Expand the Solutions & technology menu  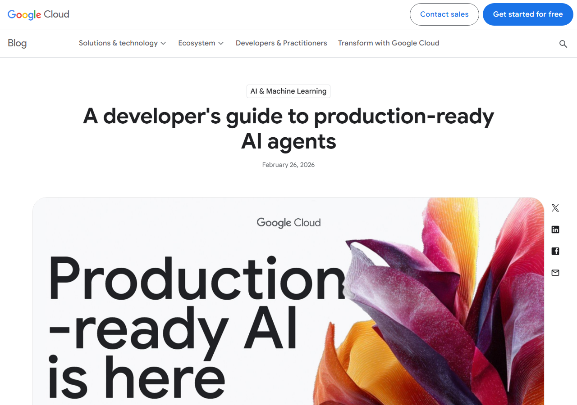(x=122, y=43)
